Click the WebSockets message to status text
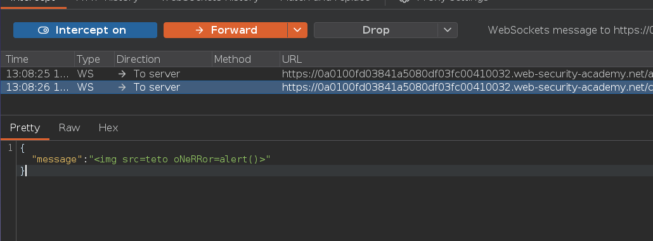 tap(570, 30)
